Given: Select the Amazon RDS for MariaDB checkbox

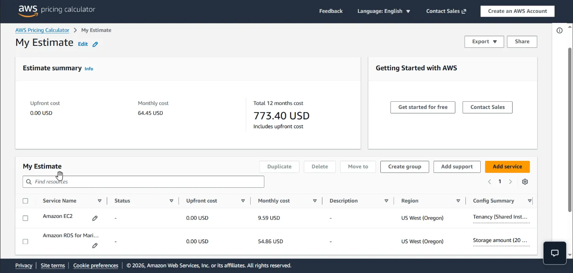Looking at the screenshot, I should point(25,242).
